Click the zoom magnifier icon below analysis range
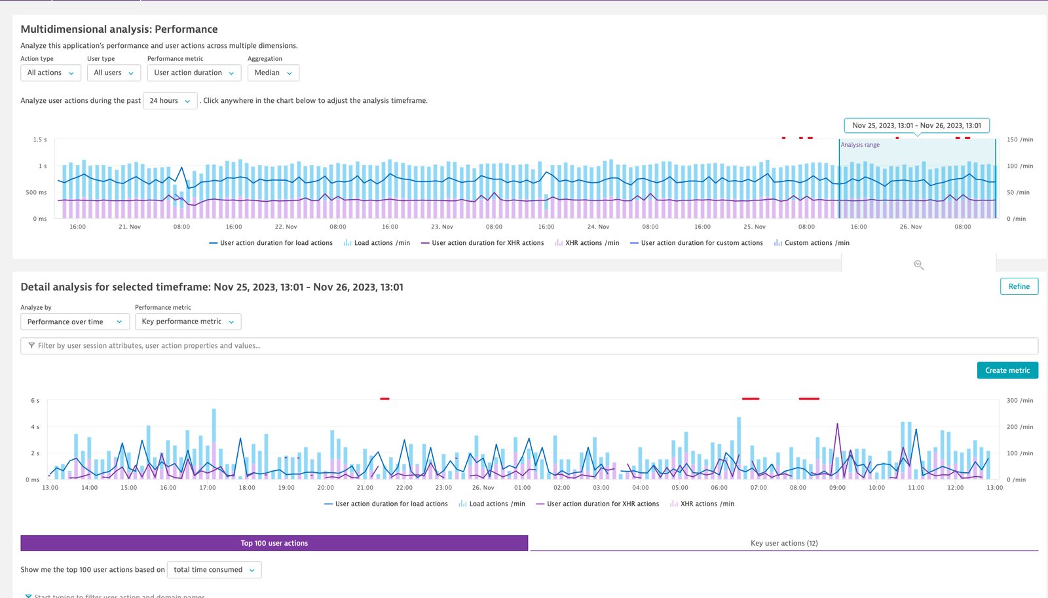 pyautogui.click(x=919, y=265)
